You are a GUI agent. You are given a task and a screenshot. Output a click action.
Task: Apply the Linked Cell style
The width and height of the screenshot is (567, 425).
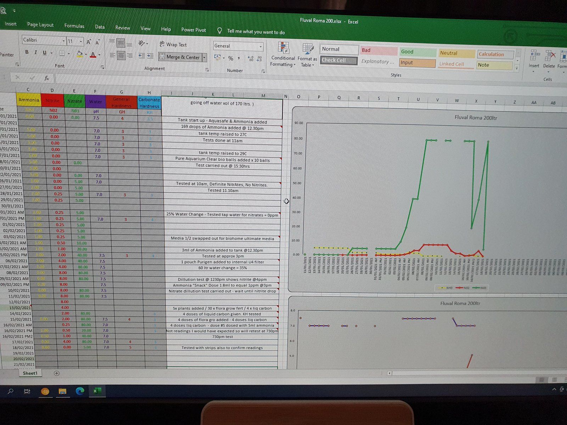pyautogui.click(x=456, y=64)
